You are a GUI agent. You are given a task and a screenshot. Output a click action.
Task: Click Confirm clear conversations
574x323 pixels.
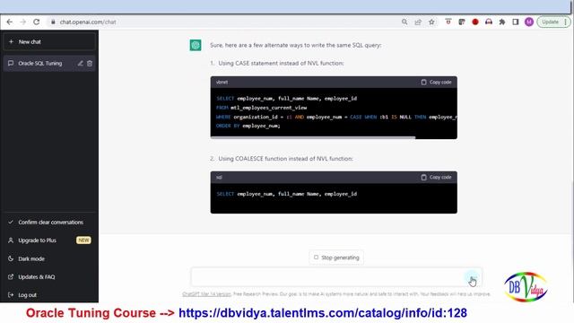click(x=49, y=223)
